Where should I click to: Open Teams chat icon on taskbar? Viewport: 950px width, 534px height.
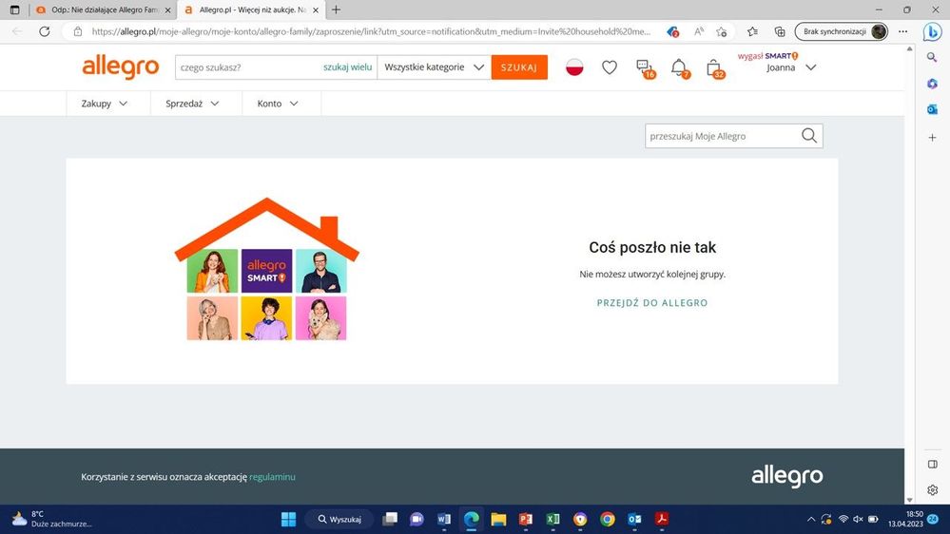coord(417,519)
